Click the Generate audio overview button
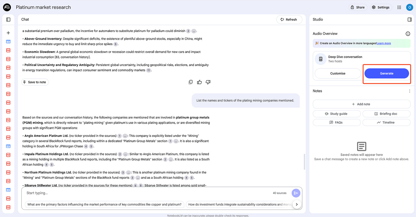 pyautogui.click(x=387, y=73)
